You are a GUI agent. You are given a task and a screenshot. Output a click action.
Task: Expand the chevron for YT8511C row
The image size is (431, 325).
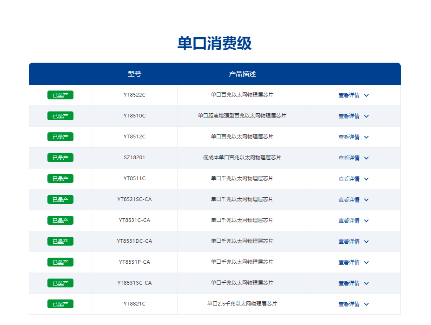click(x=366, y=179)
